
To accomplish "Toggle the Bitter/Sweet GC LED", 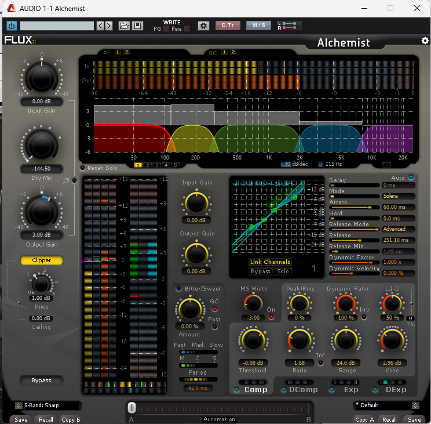I will click(x=215, y=309).
